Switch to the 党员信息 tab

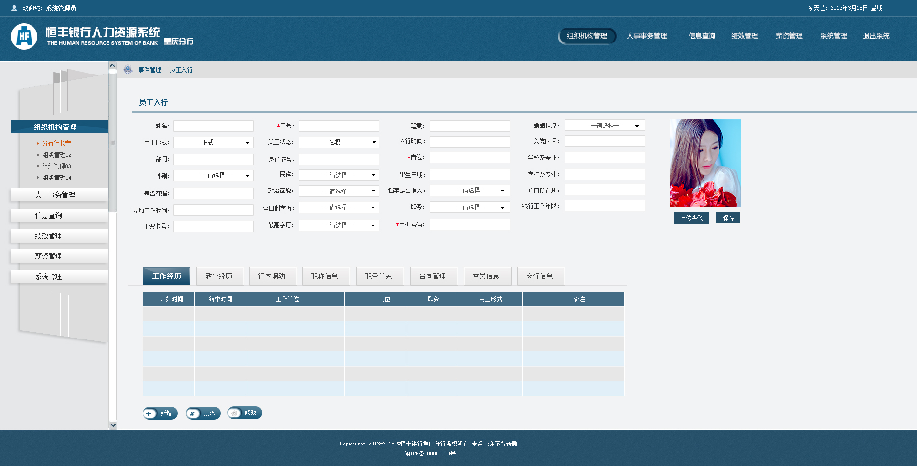click(487, 276)
